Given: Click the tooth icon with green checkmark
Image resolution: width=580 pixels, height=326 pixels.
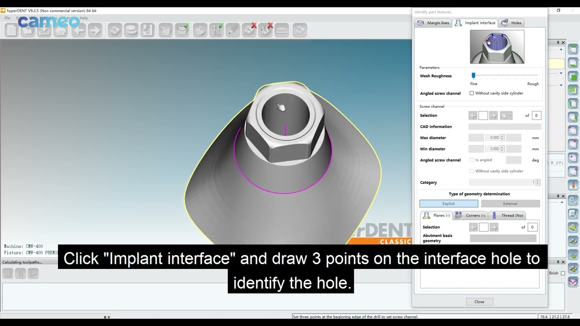Looking at the screenshot, I should pos(182,30).
